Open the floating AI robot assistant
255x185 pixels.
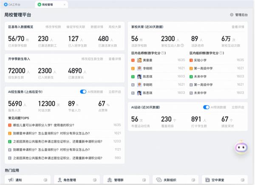[x=241, y=149]
